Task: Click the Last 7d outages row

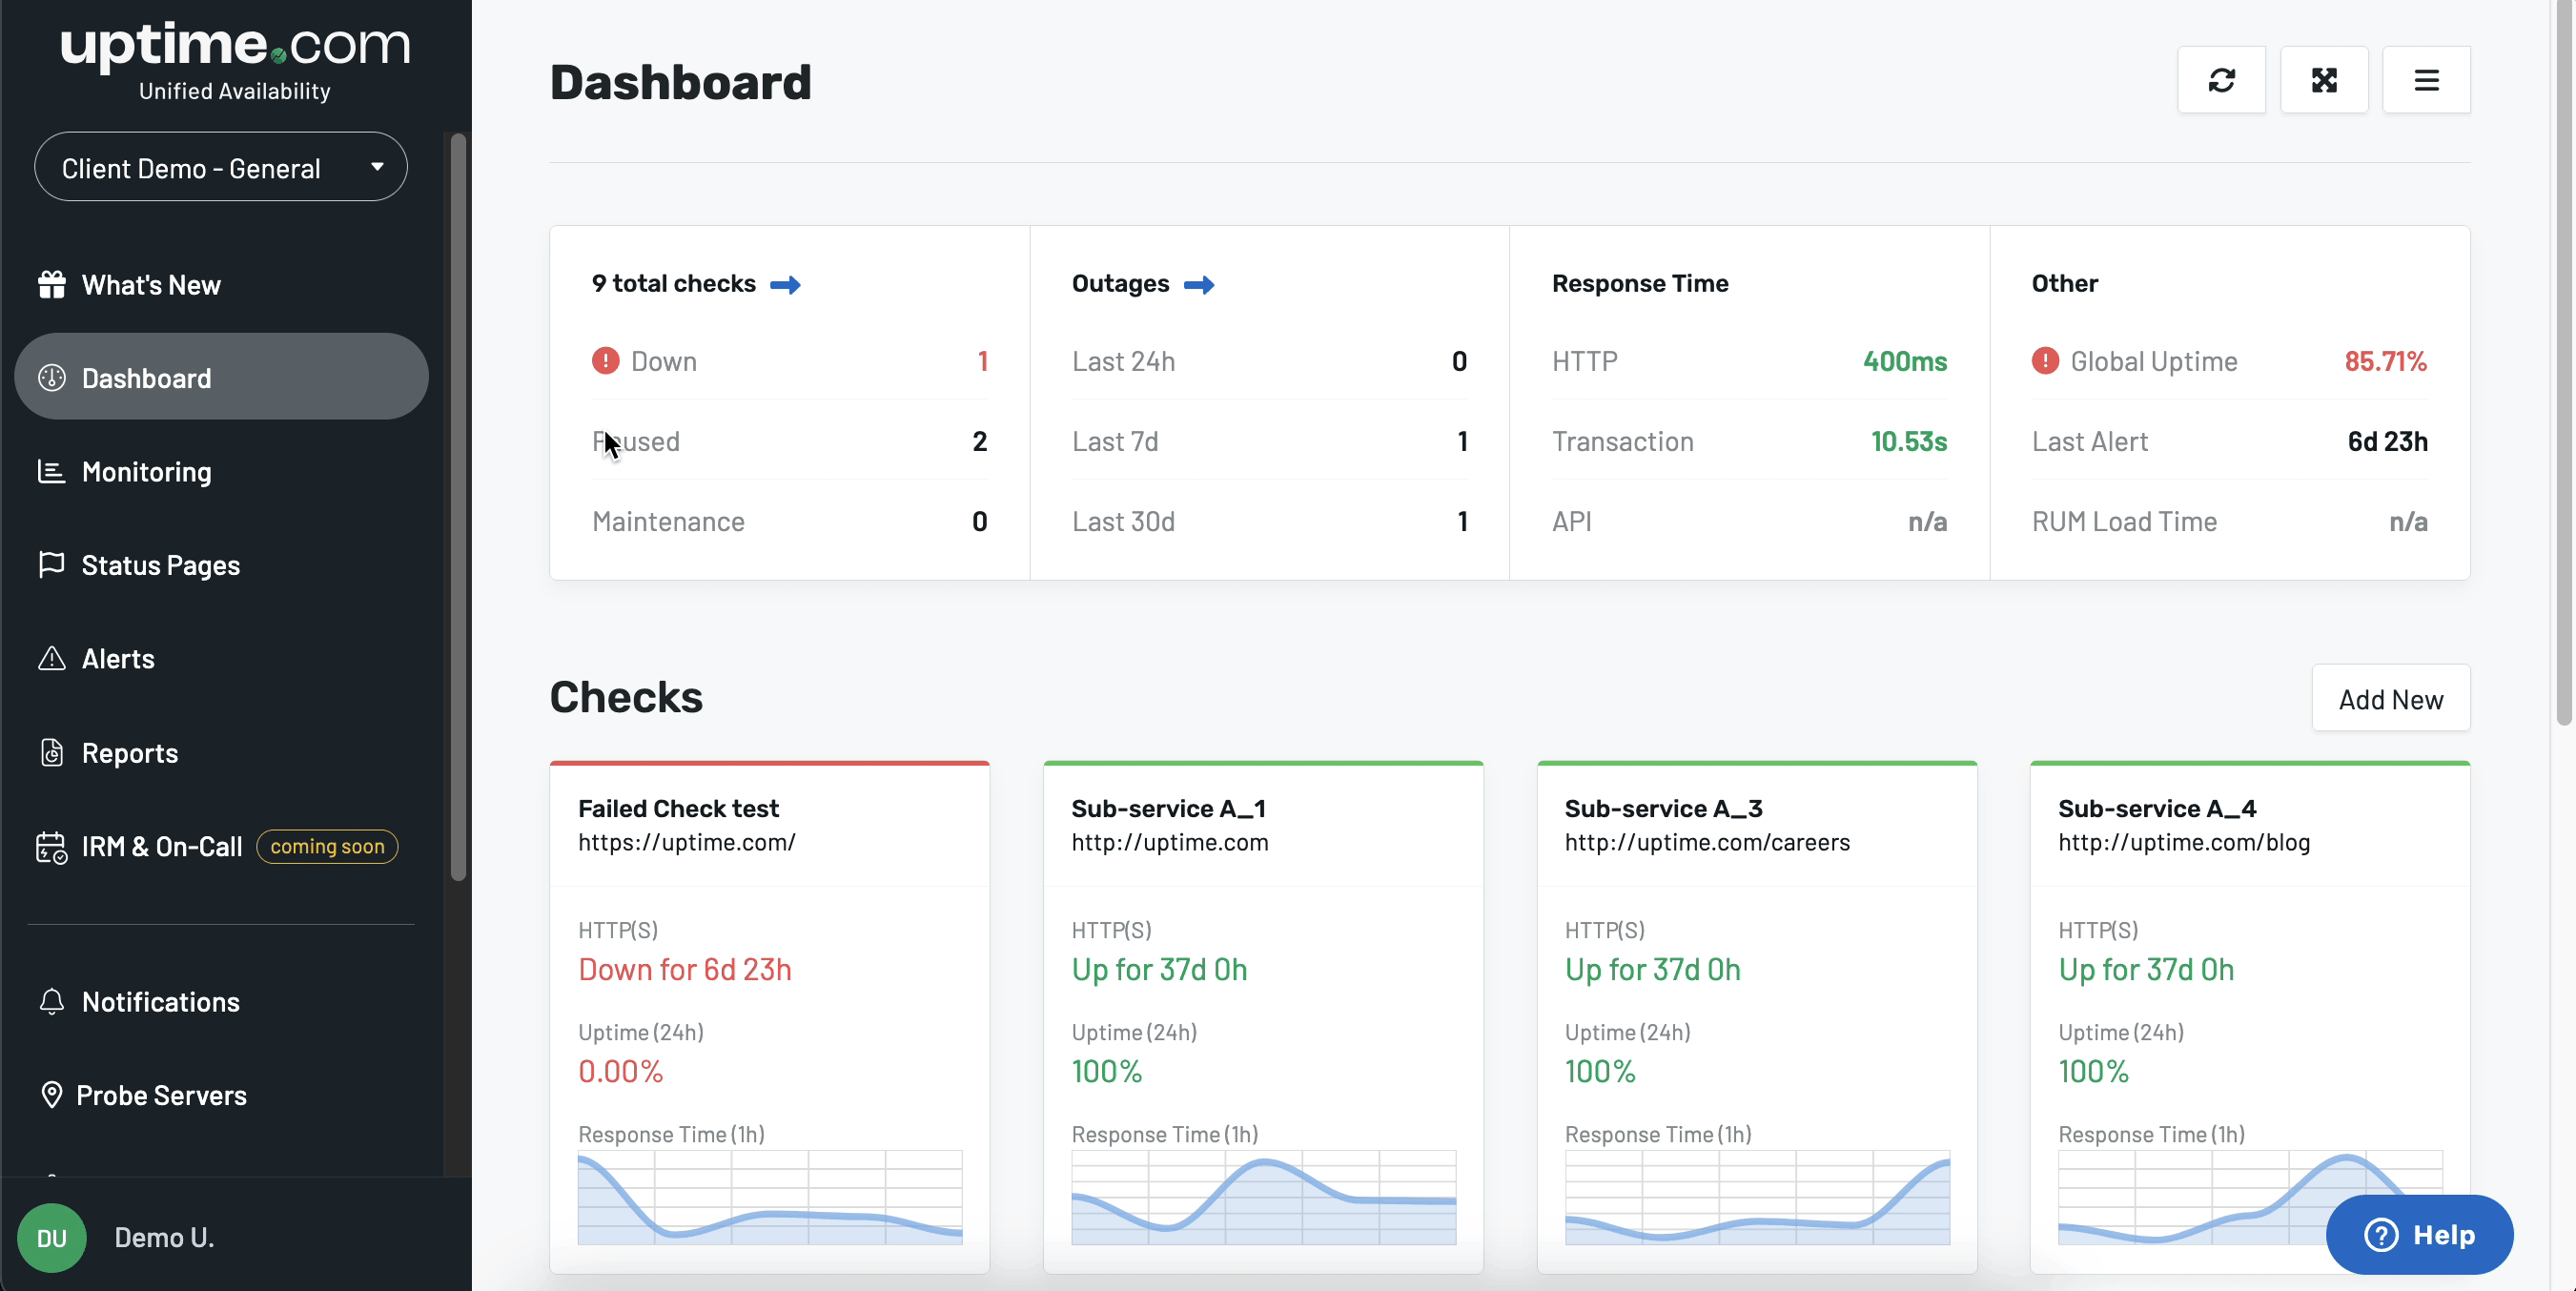Action: 1269,441
